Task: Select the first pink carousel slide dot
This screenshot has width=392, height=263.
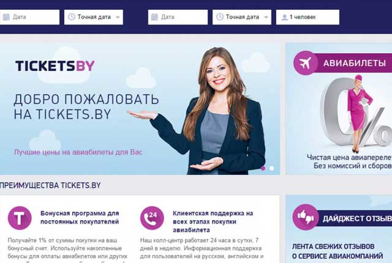Action: point(263,168)
